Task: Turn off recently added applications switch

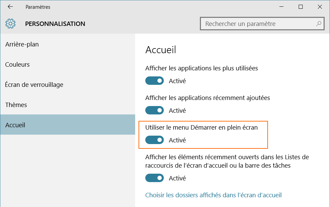Action: pos(154,110)
